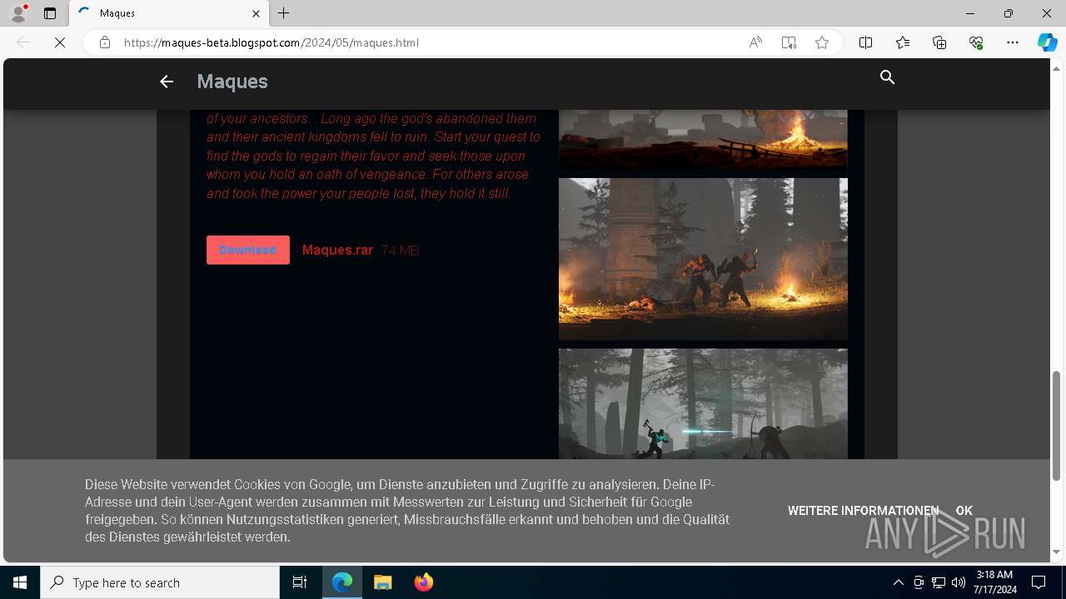Open Browser essentials icon
The height and width of the screenshot is (599, 1066).
(976, 42)
